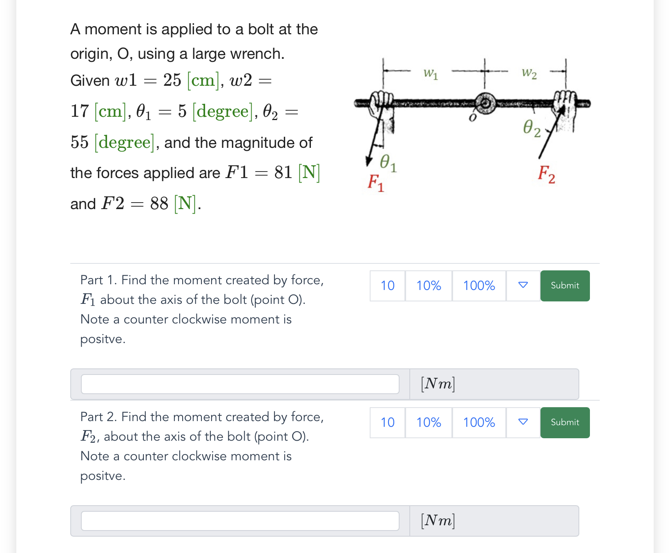Click the [Nm] unit label for Part 1
The width and height of the screenshot is (670, 553).
437,384
